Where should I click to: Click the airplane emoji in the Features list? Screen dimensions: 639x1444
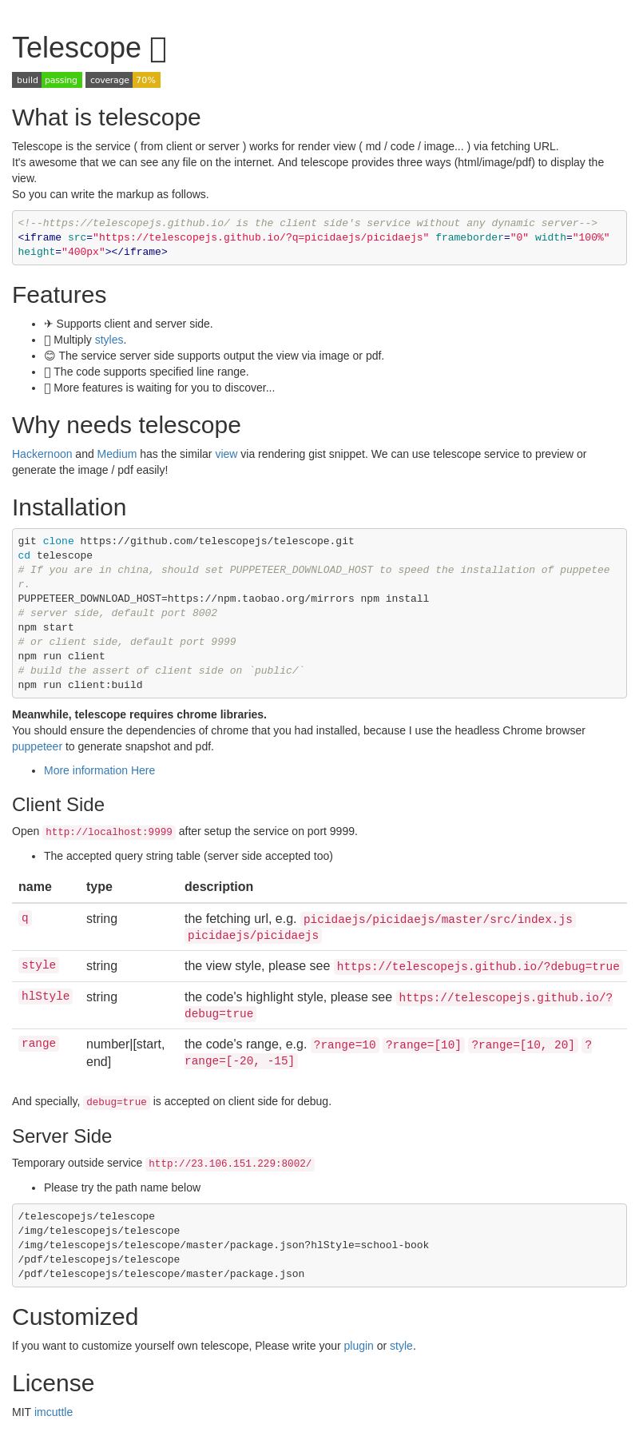coord(49,324)
